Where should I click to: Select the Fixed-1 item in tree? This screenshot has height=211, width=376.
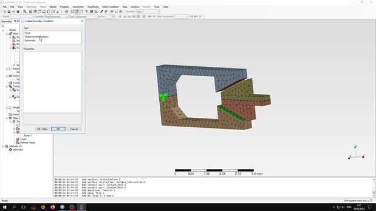point(28,135)
